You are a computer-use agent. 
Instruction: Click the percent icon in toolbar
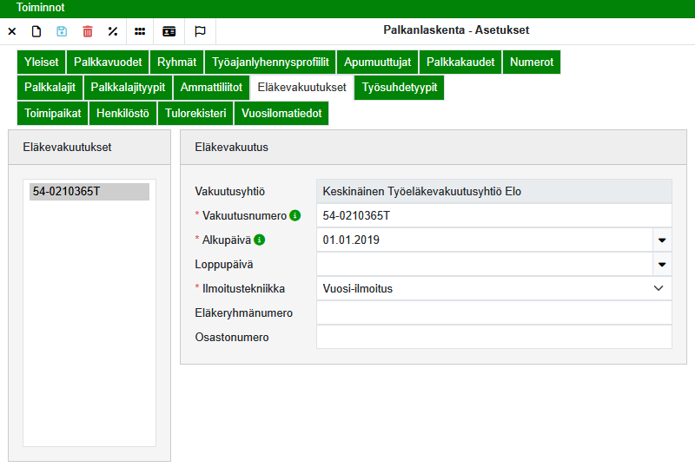point(112,31)
